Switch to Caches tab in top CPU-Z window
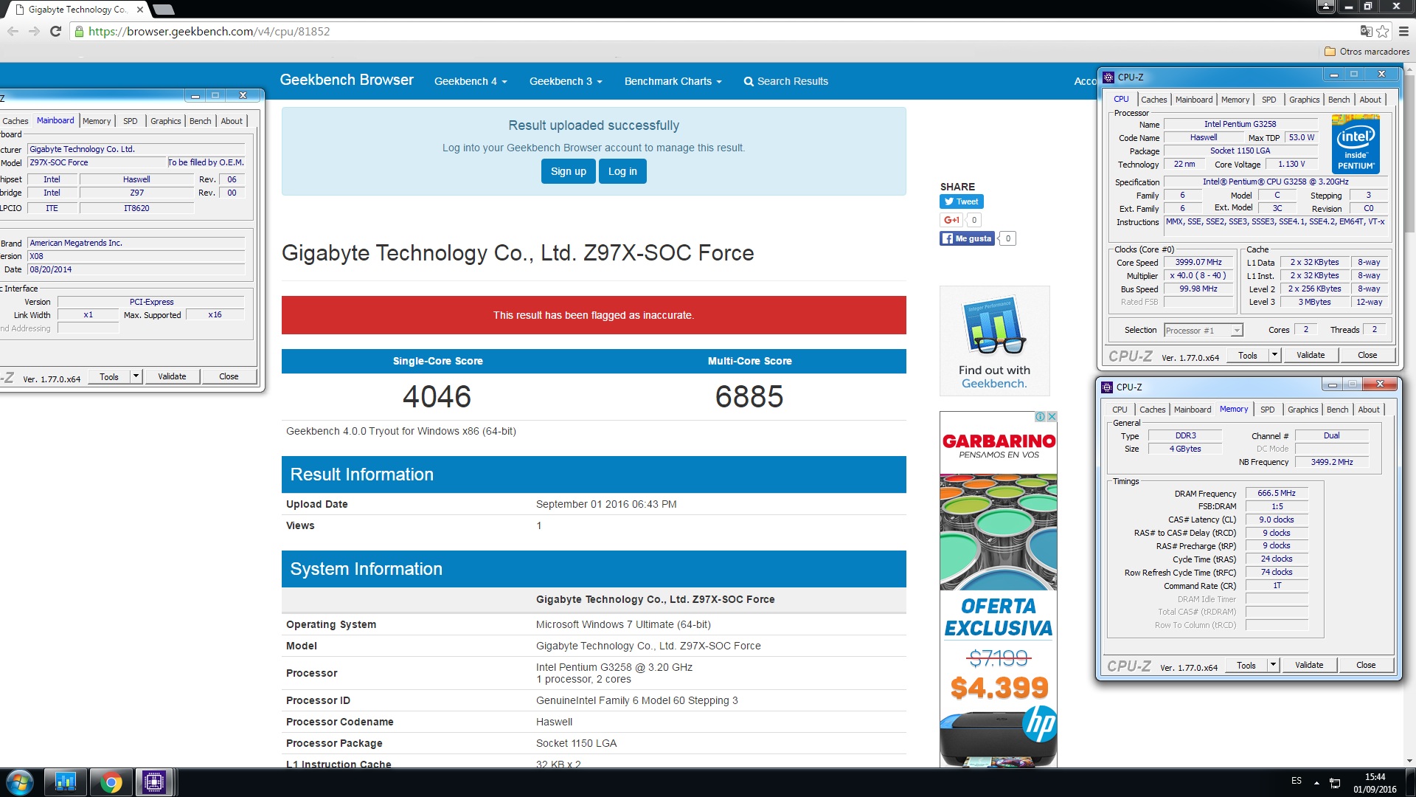The image size is (1416, 797). coord(1153,100)
